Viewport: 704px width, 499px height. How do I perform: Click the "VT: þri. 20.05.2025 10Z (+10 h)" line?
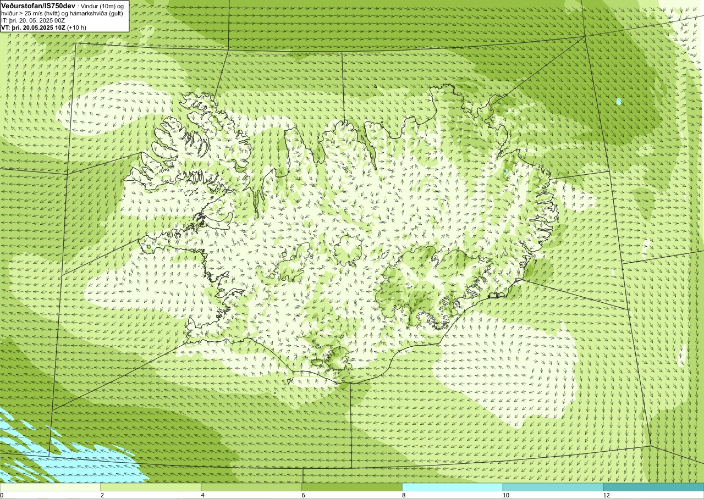click(43, 27)
